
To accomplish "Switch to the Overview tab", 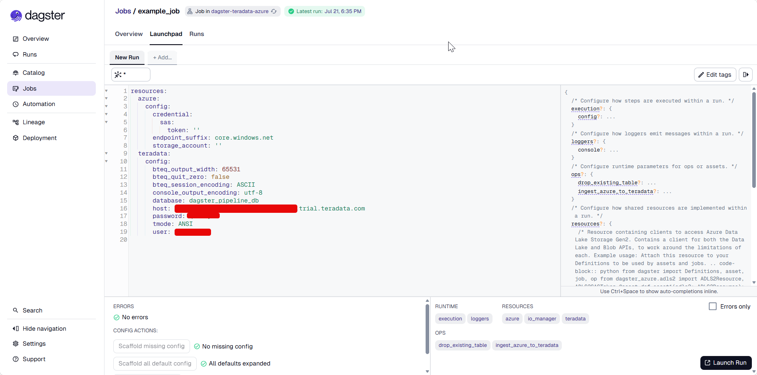I will (x=129, y=34).
